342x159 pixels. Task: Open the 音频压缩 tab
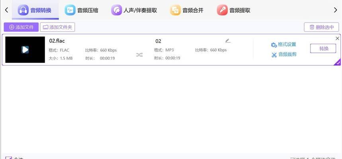coord(82,10)
